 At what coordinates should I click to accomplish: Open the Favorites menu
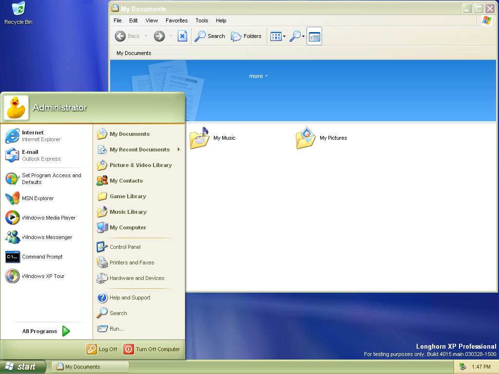tap(176, 20)
